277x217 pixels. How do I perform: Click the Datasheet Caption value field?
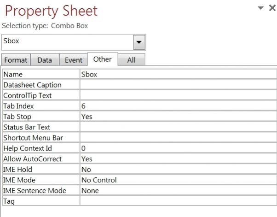(178, 85)
